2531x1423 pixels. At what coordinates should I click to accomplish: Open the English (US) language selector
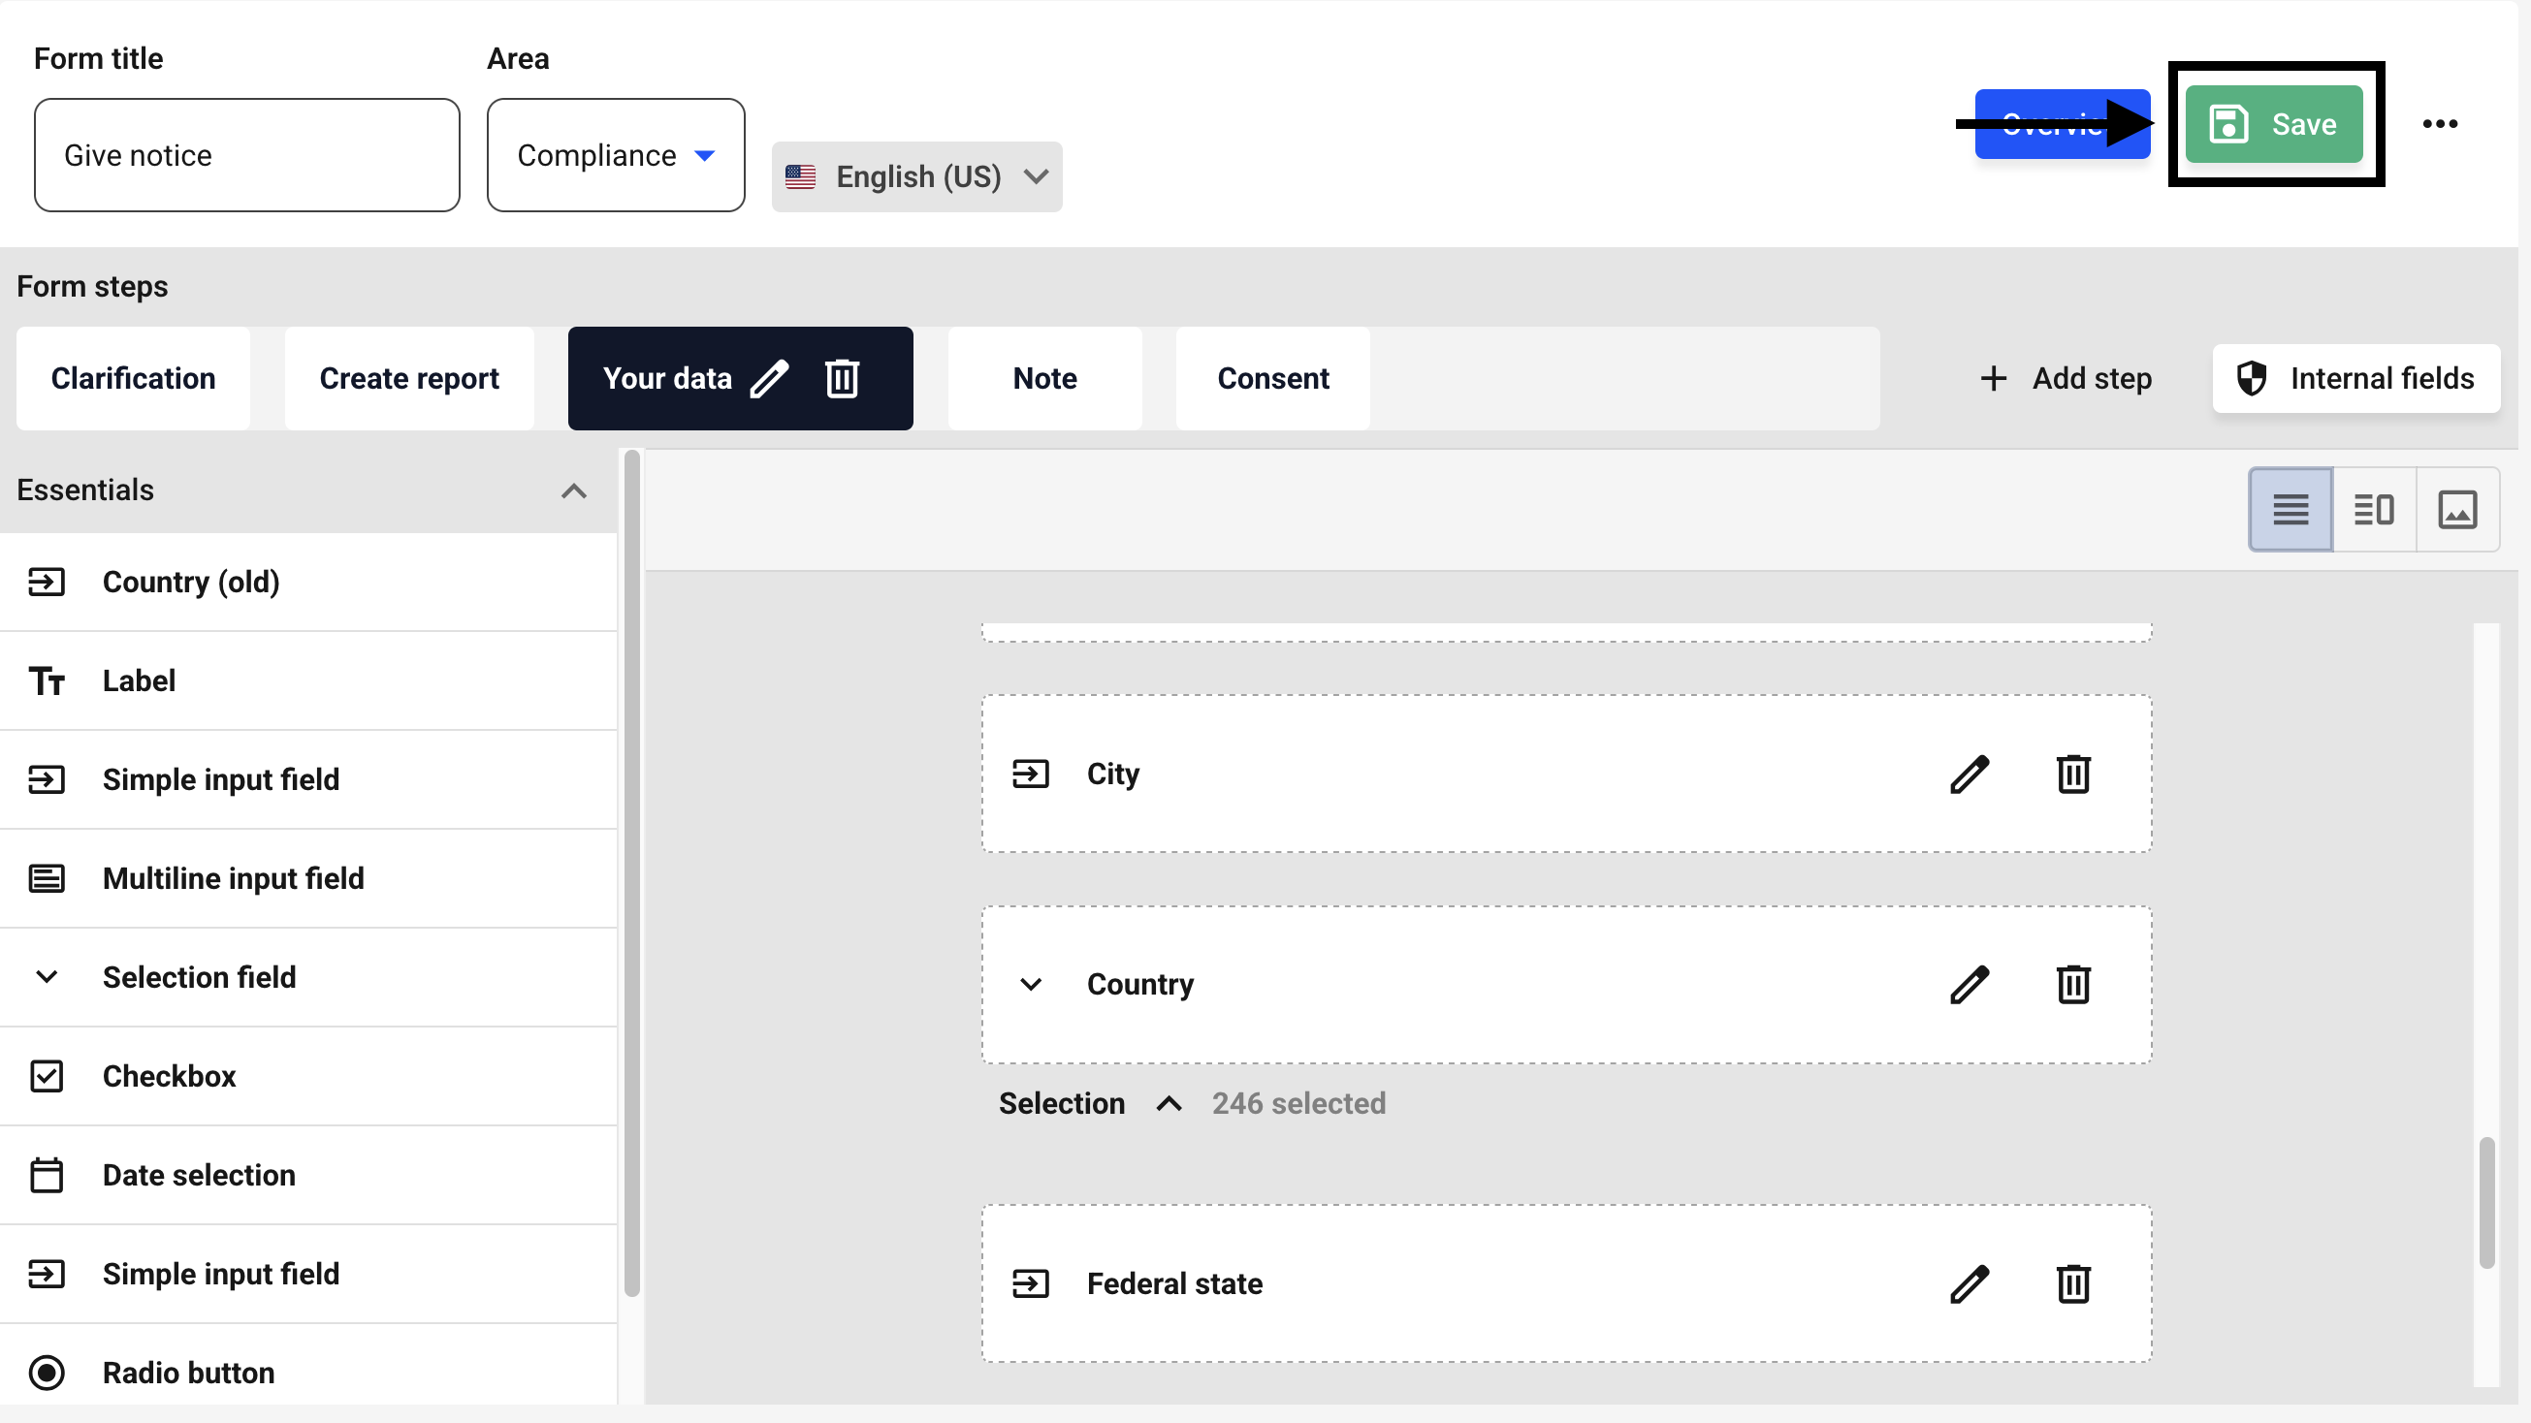click(x=916, y=176)
